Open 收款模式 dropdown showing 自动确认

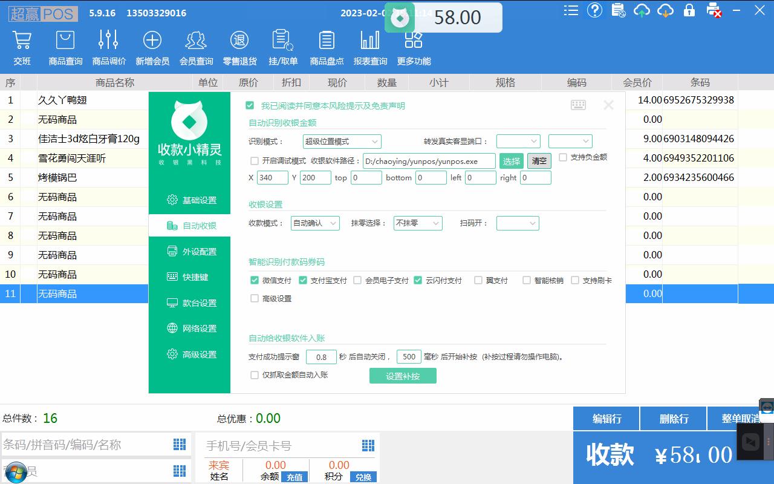[x=315, y=223]
